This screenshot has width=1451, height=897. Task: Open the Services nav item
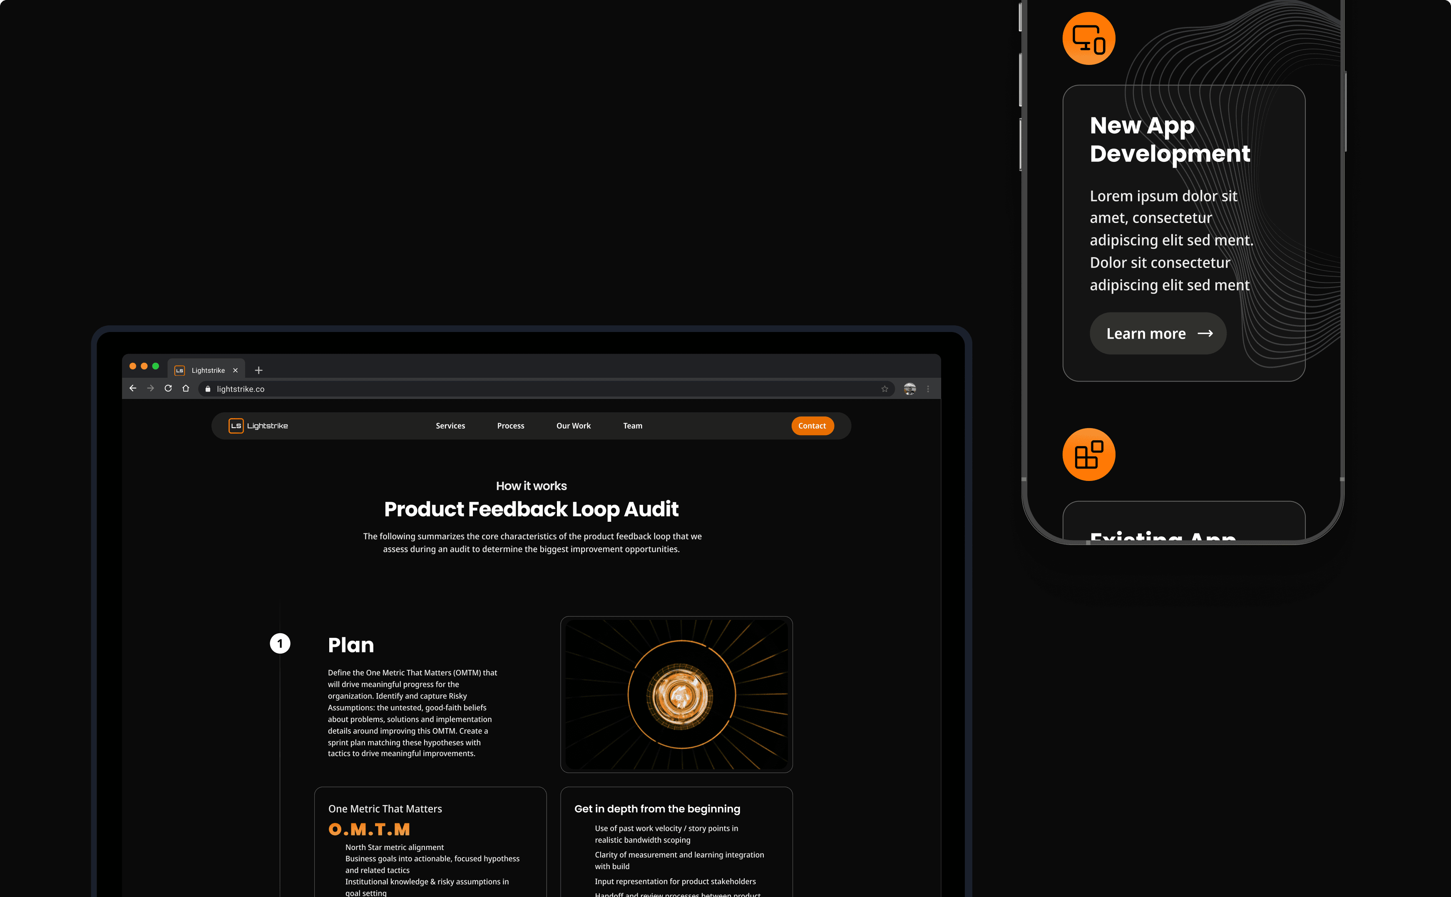tap(450, 426)
